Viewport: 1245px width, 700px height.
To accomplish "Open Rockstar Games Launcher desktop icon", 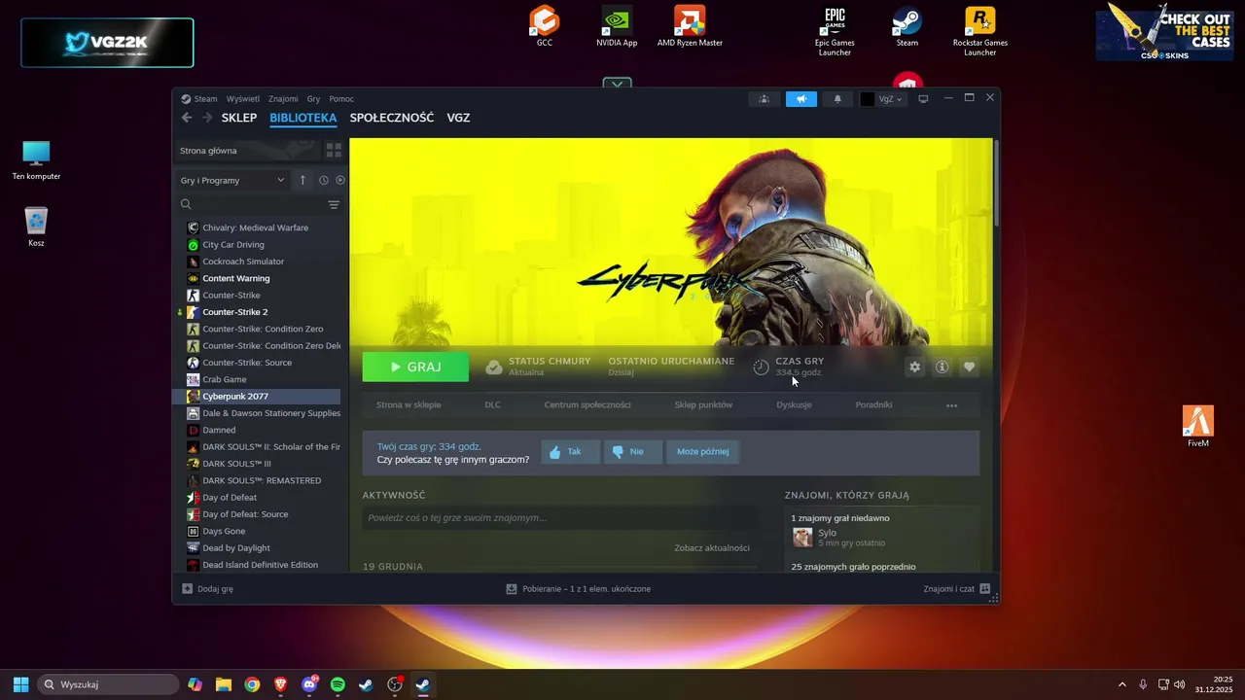I will (979, 31).
